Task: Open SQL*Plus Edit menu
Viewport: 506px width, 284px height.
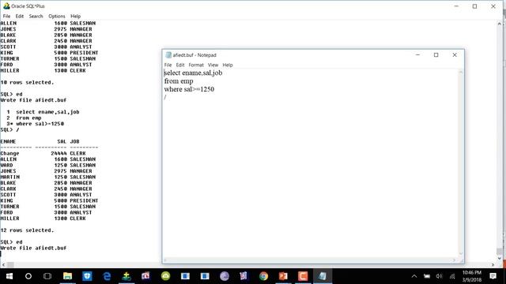Action: (20, 16)
